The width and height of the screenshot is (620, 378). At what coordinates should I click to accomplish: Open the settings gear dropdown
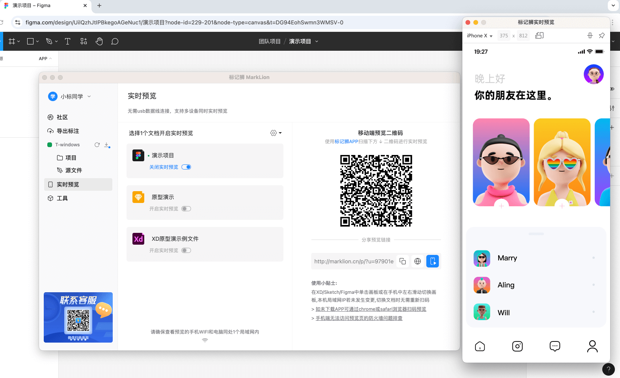click(x=276, y=133)
